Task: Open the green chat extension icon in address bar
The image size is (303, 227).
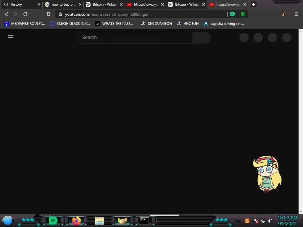Action: (233, 14)
